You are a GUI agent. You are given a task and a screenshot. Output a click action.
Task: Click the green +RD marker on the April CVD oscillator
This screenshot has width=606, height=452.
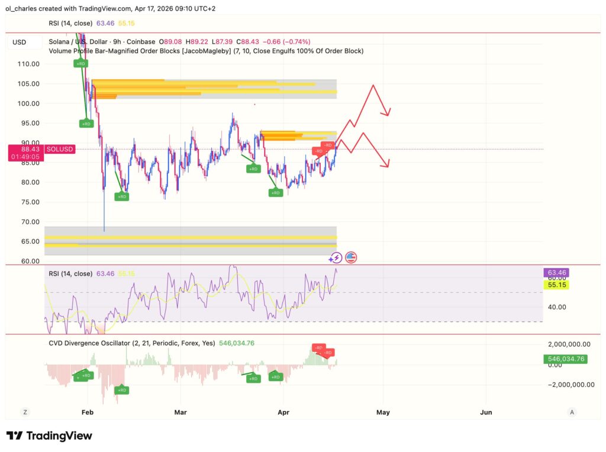(x=253, y=379)
